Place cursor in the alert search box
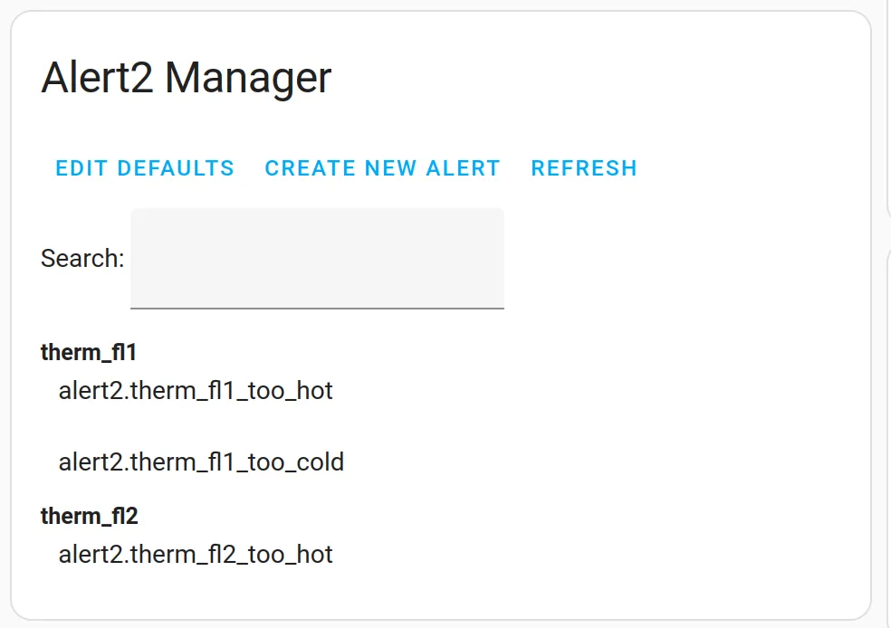The width and height of the screenshot is (891, 628). [x=317, y=259]
